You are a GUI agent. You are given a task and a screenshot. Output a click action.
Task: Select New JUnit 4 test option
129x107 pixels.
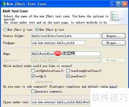(37, 30)
